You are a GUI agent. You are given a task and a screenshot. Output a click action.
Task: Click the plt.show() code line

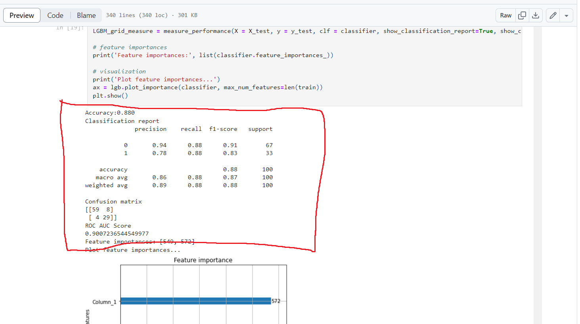110,96
